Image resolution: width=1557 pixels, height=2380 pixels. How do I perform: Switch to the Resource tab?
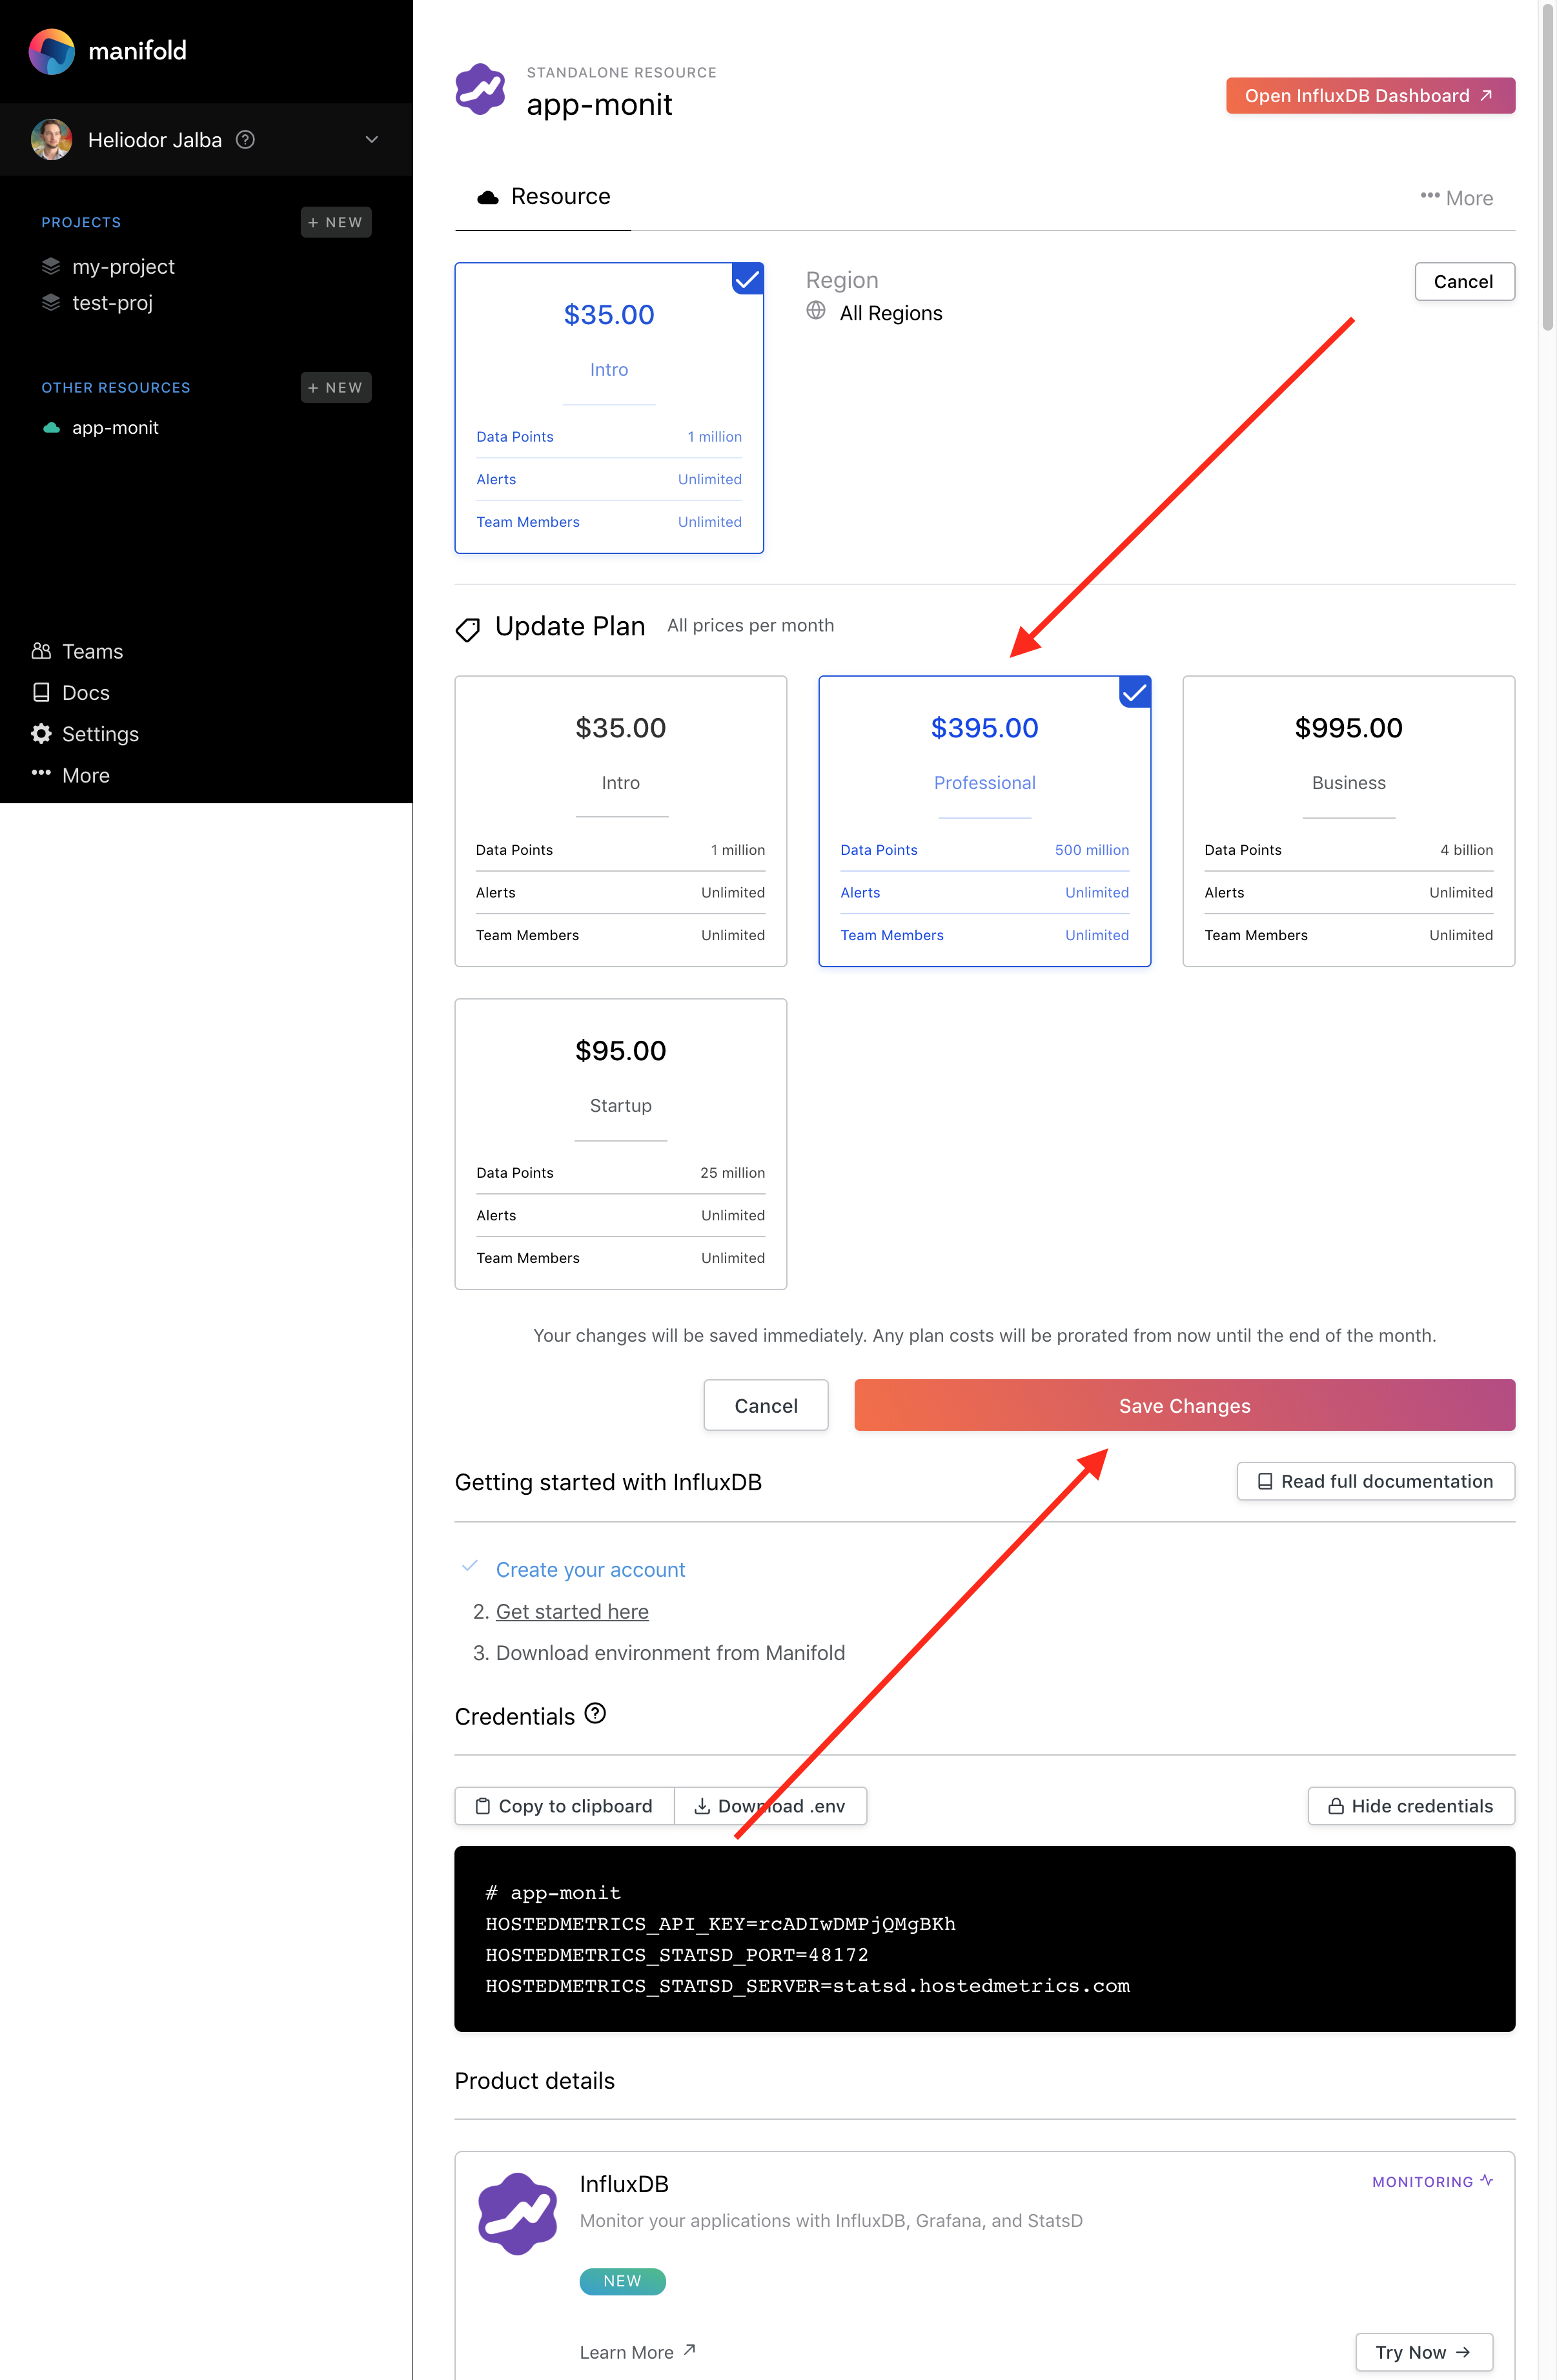[x=543, y=197]
